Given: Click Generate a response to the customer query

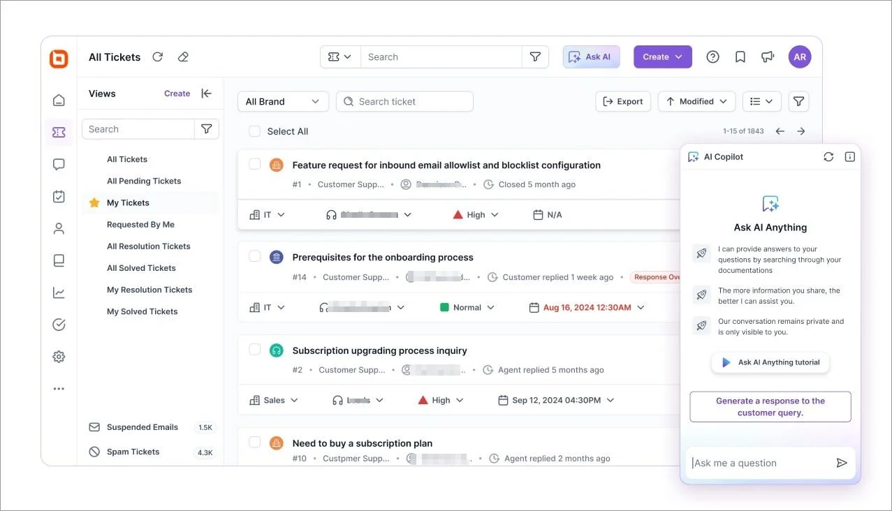Looking at the screenshot, I should (x=770, y=406).
